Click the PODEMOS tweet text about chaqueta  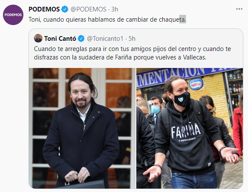(107, 20)
